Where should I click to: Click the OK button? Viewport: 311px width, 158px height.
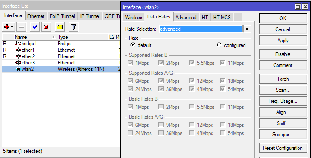(x=283, y=18)
